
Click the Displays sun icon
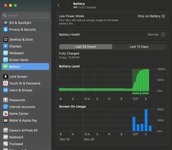pyautogui.click(x=6, y=46)
